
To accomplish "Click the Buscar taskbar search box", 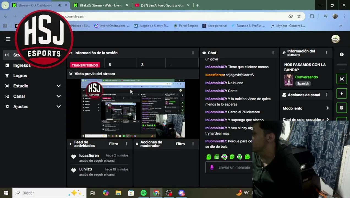I will pyautogui.click(x=50, y=193).
